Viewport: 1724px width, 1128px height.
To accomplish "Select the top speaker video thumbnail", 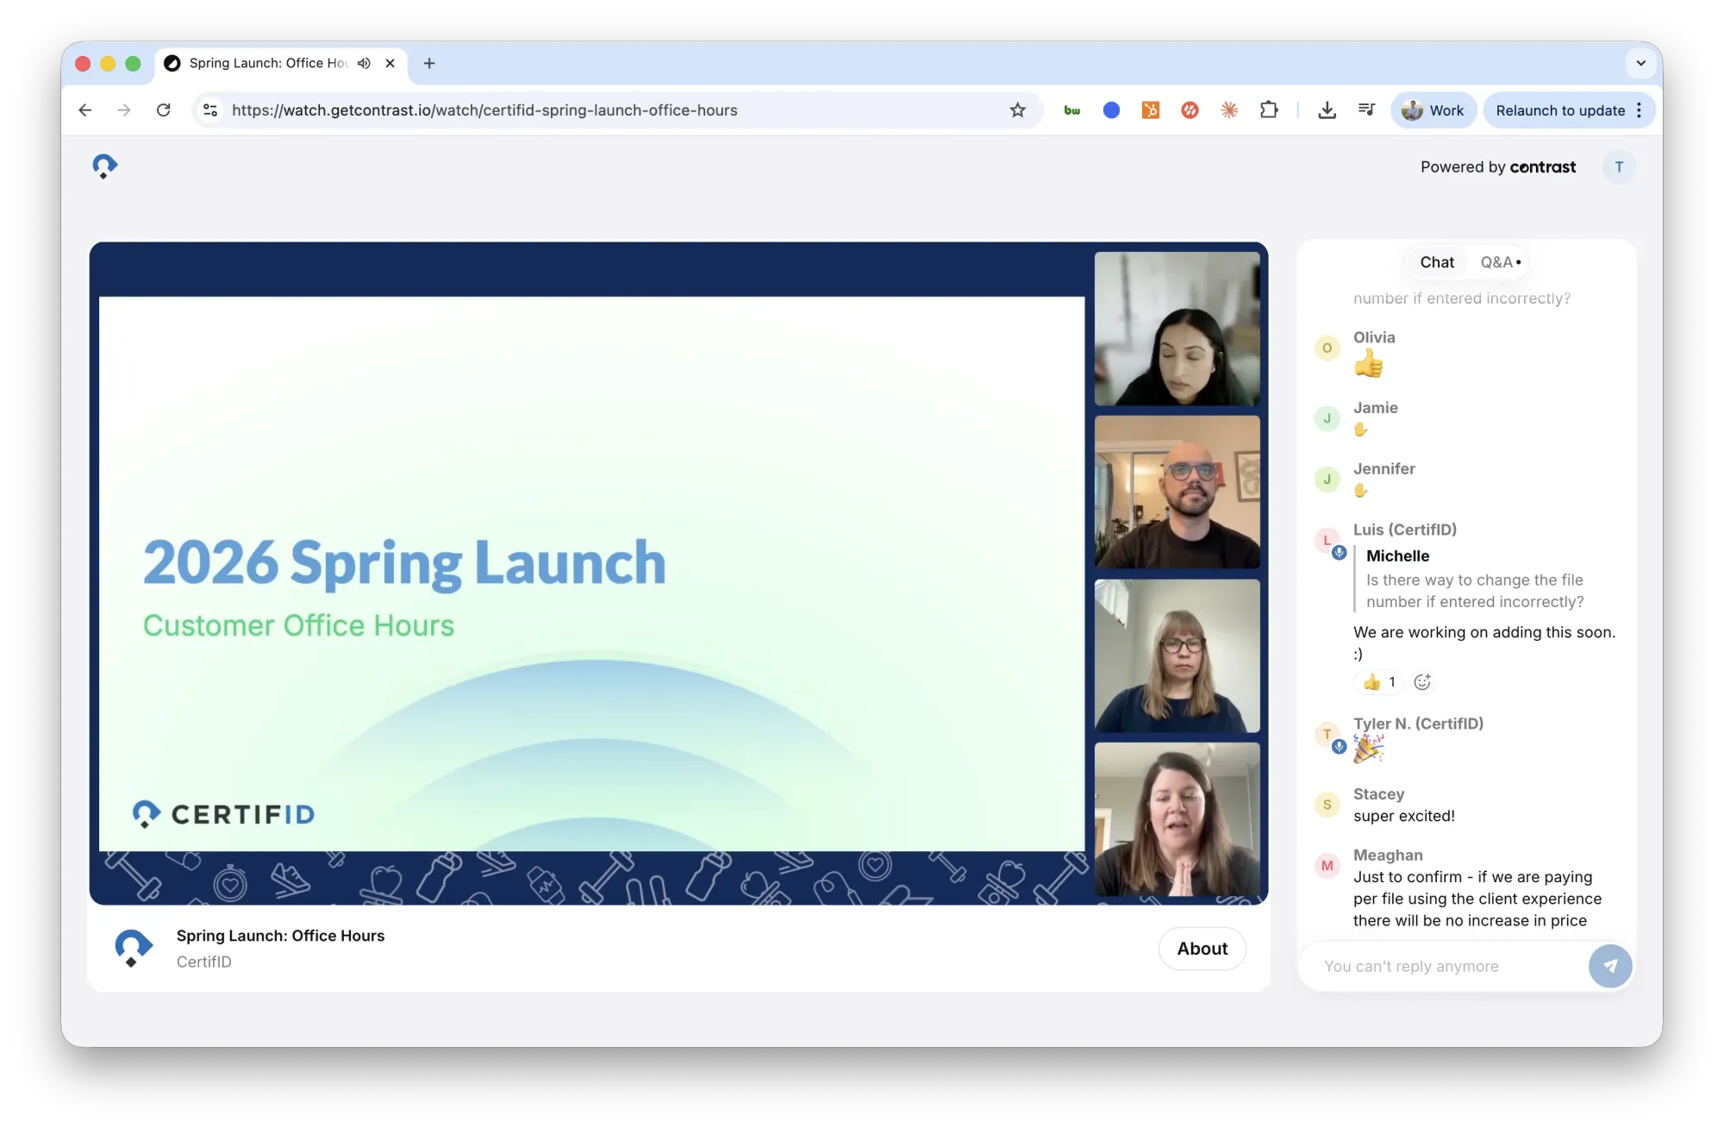I will coord(1177,329).
